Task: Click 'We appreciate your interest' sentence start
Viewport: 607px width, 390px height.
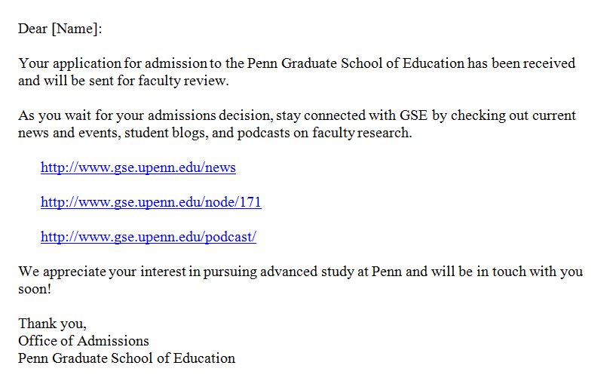Action: (x=103, y=272)
